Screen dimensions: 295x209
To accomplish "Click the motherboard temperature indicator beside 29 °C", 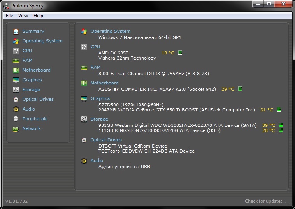I will [x=240, y=89].
